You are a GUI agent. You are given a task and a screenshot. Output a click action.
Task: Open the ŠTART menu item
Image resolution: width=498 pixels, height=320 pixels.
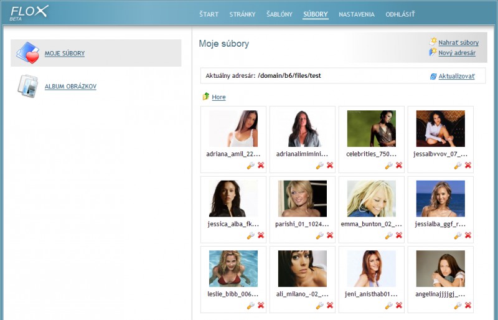pyautogui.click(x=209, y=14)
